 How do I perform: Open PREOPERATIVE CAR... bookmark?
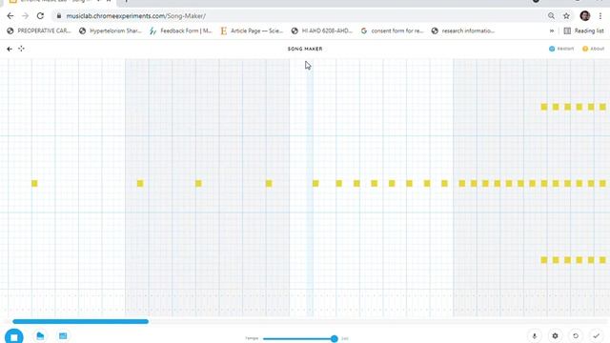click(39, 30)
